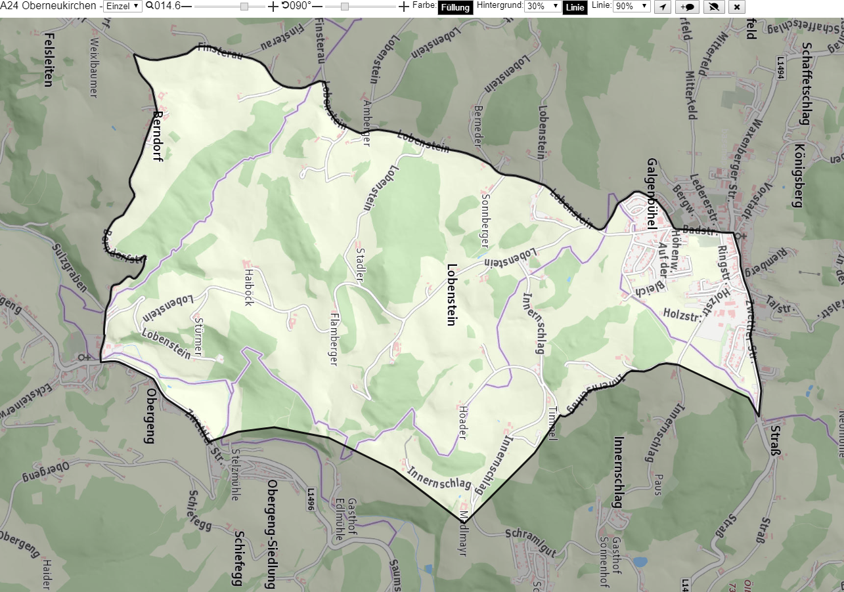Open the Hintergrund 30% dropdown
844x592 pixels.
pos(543,7)
